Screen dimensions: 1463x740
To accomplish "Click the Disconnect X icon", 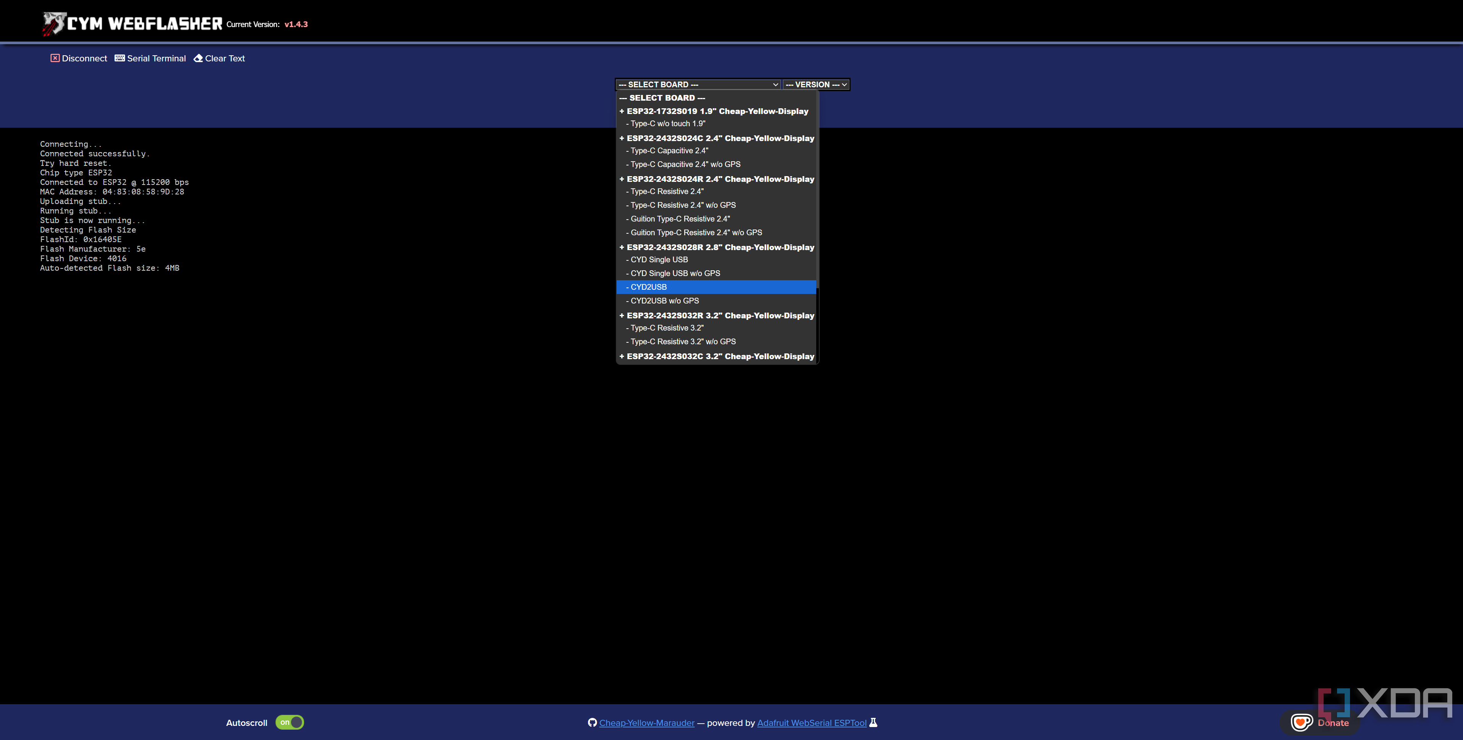I will click(x=55, y=58).
